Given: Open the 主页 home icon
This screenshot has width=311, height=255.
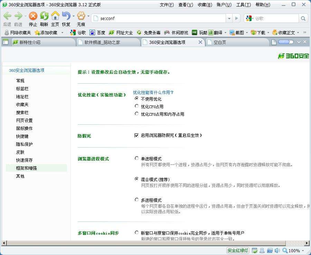Looking at the screenshot, I should point(55,16).
